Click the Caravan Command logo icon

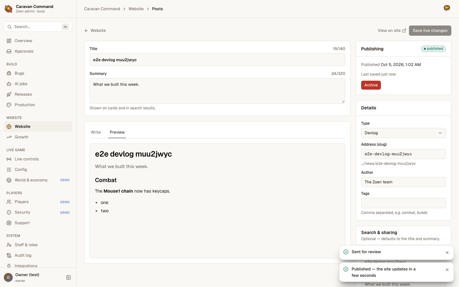pos(9,9)
